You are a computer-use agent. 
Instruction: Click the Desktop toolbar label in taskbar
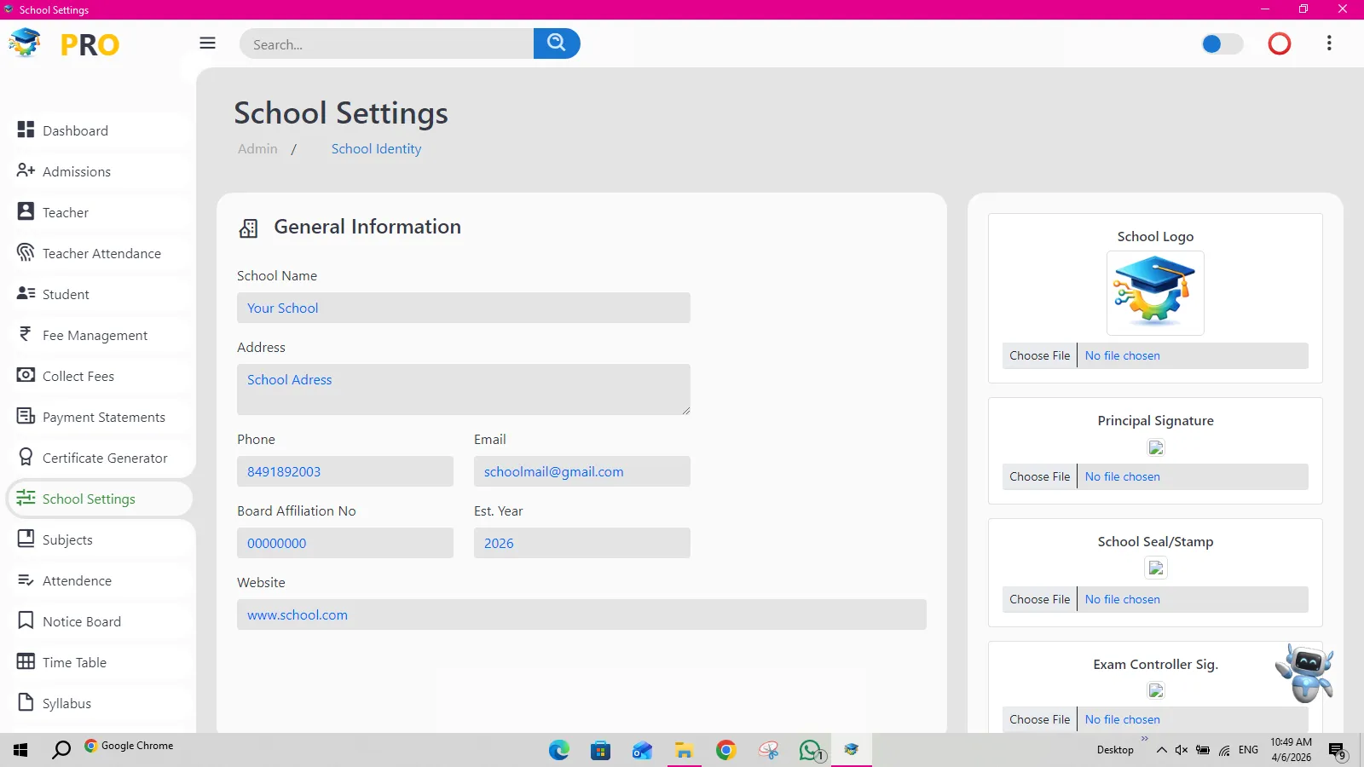tap(1115, 750)
